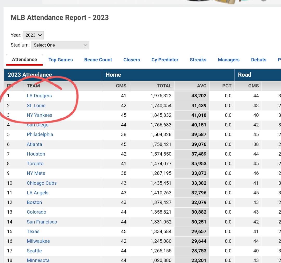Expand the Stadium Select One dropdown
Viewport: 281px width, 263px height.
coord(60,45)
